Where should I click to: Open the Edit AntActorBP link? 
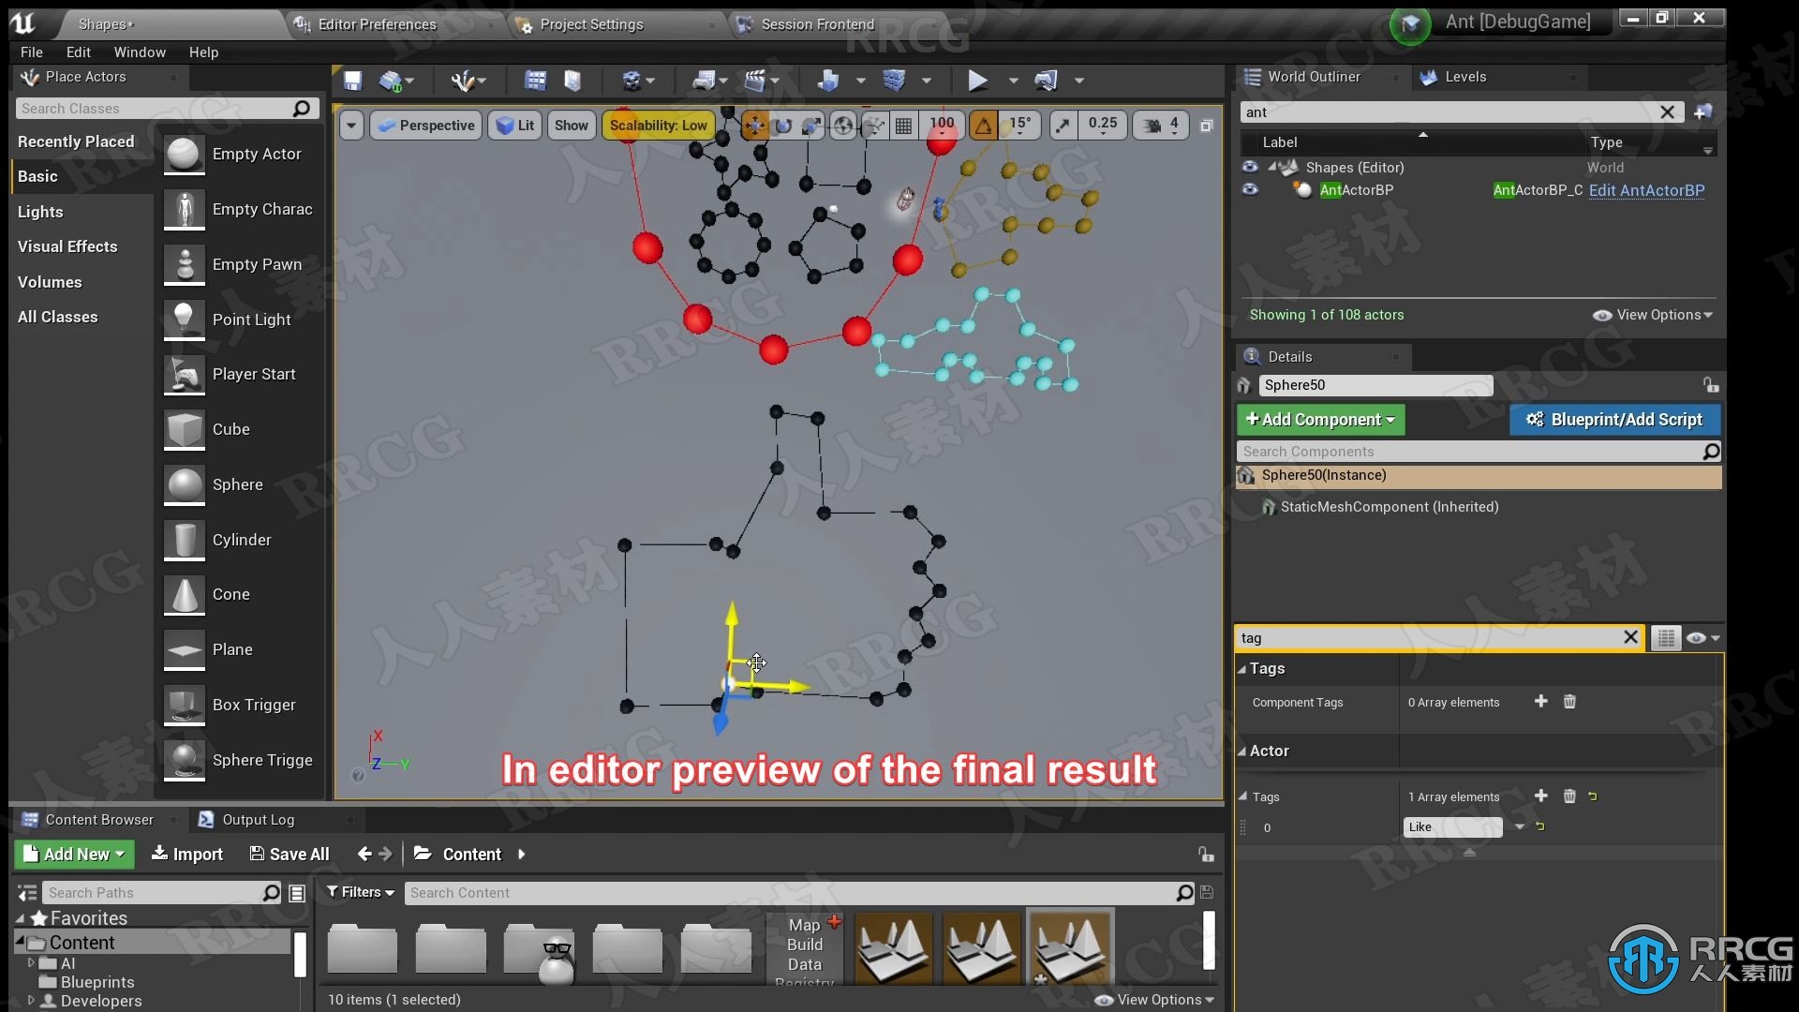1646,190
